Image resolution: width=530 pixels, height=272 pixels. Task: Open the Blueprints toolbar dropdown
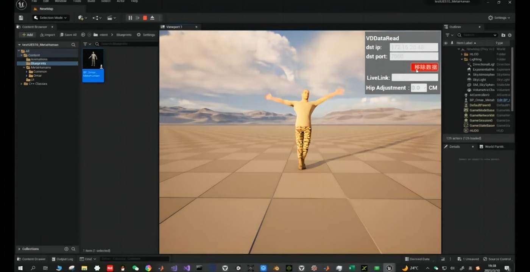(x=97, y=18)
